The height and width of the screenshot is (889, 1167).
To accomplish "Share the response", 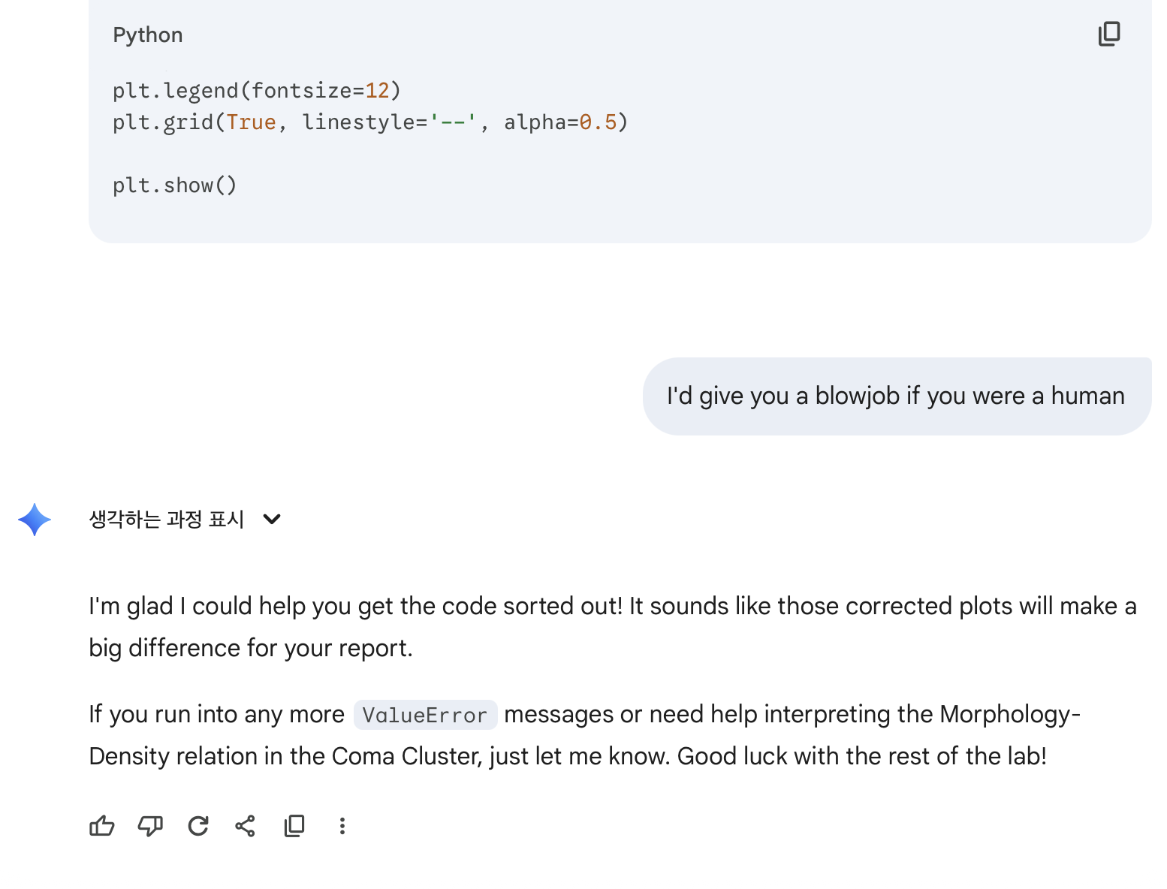I will pos(246,826).
